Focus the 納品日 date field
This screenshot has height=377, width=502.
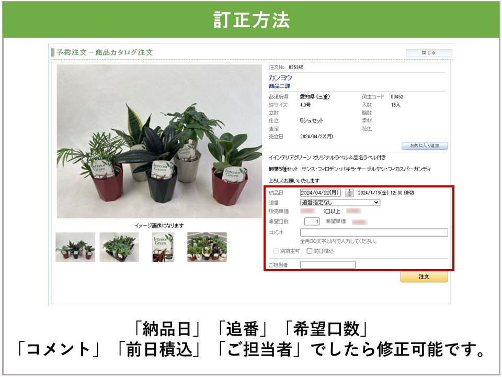(321, 193)
